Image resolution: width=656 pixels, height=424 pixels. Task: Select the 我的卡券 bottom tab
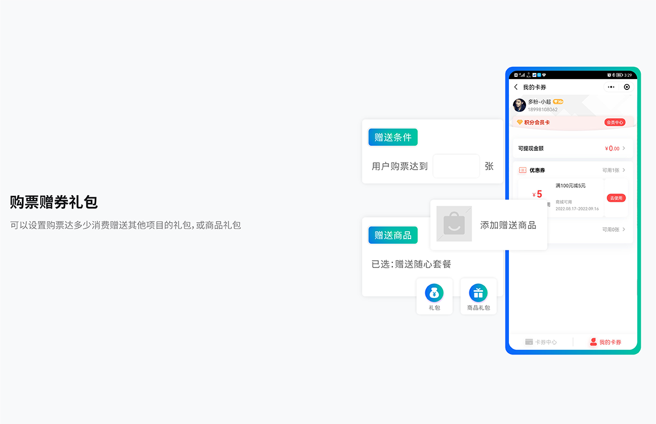(605, 342)
